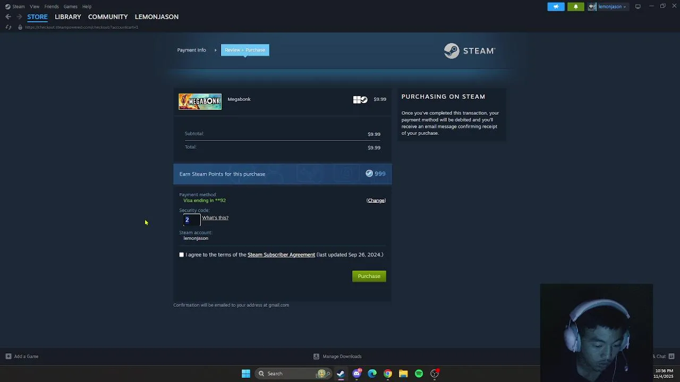680x382 pixels.
Task: Open the Steam menu
Action: (19, 6)
